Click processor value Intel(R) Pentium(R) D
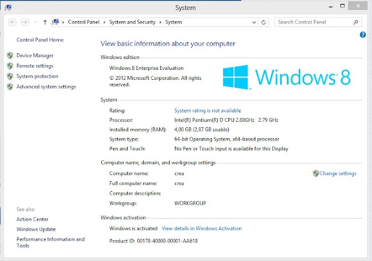This screenshot has width=372, height=261. (x=226, y=120)
